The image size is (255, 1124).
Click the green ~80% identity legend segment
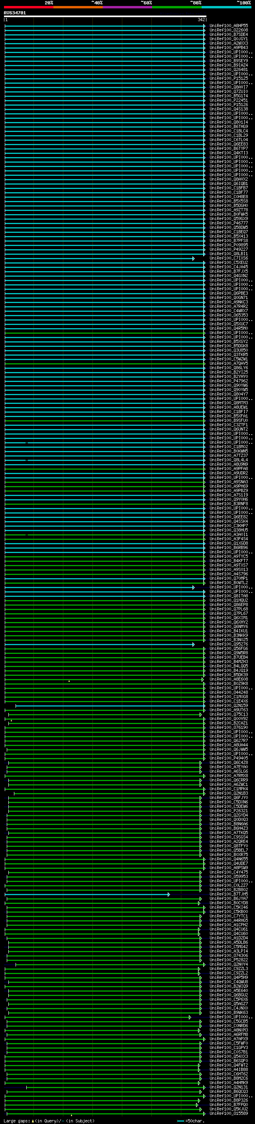177,7
